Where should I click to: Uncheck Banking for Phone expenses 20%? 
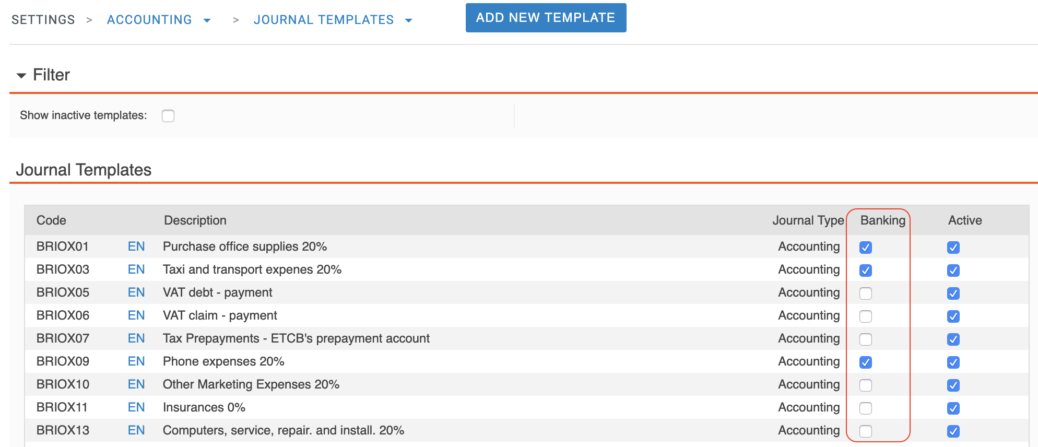(x=866, y=362)
